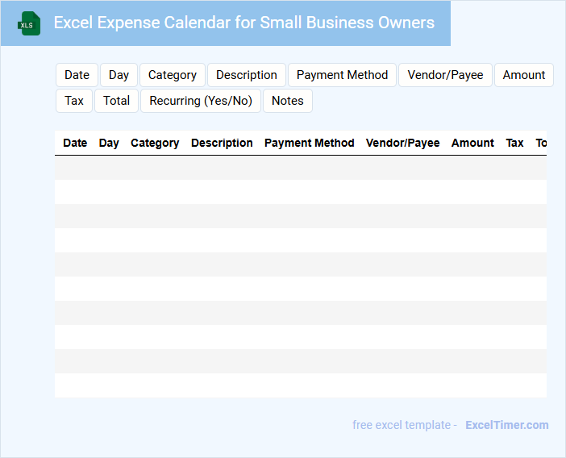Click the Date column header in table
This screenshot has height=458, width=566.
pos(75,143)
